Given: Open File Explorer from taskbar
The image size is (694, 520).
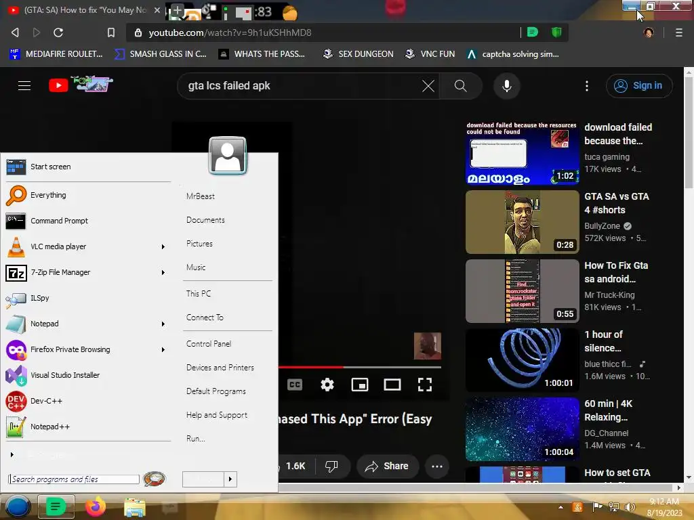Looking at the screenshot, I should tap(135, 507).
